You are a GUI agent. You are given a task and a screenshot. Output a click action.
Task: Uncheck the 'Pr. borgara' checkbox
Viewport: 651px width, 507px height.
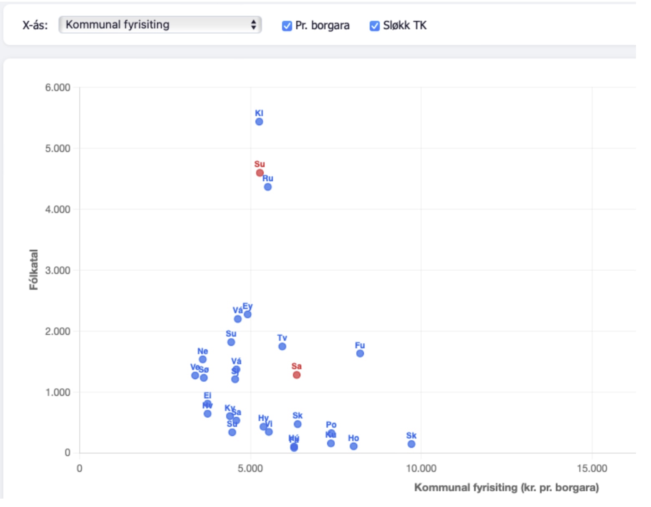[287, 26]
